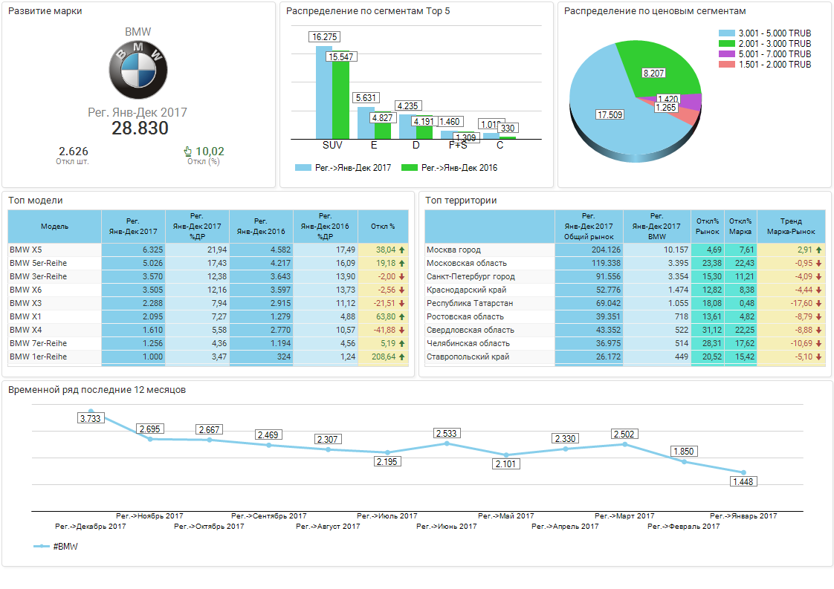Screen dimensions: 834x589
Task: Click the Топ территории panel title
Action: tap(461, 201)
